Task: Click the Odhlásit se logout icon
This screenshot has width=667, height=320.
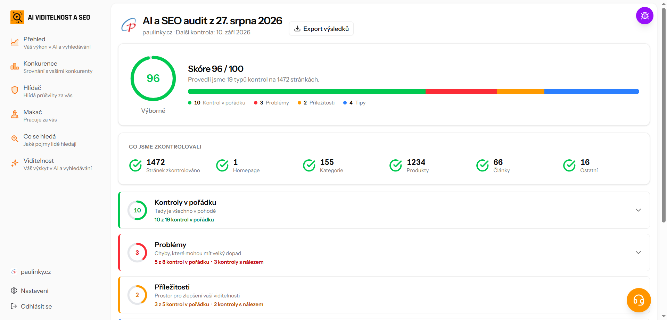Action: [x=14, y=306]
